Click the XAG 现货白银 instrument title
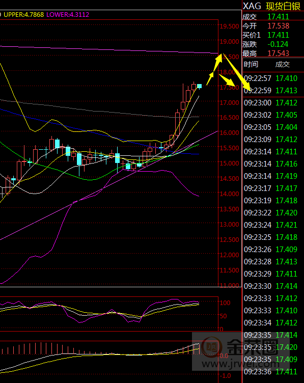 (x=272, y=6)
